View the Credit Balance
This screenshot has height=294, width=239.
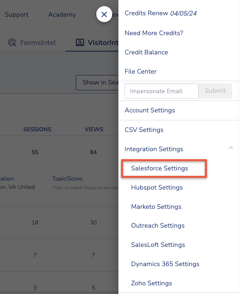146,52
